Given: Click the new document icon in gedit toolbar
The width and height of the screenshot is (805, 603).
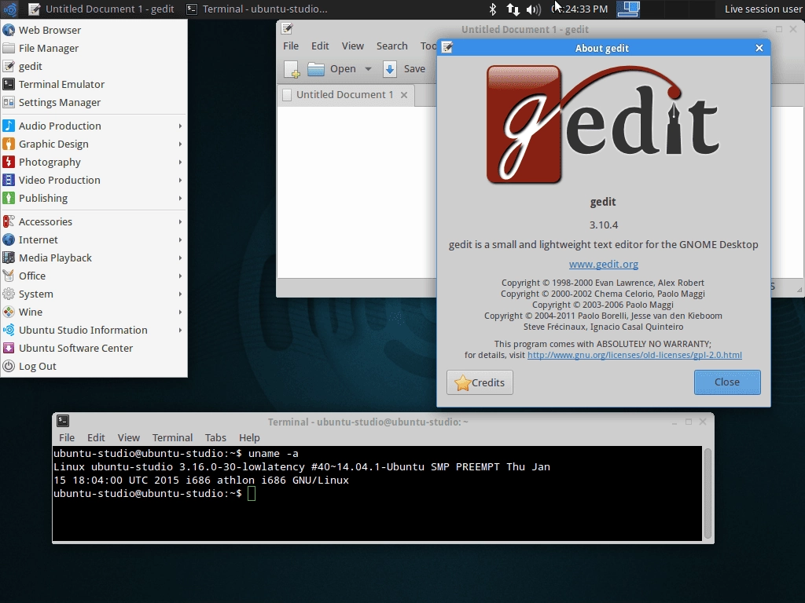Looking at the screenshot, I should pyautogui.click(x=292, y=69).
